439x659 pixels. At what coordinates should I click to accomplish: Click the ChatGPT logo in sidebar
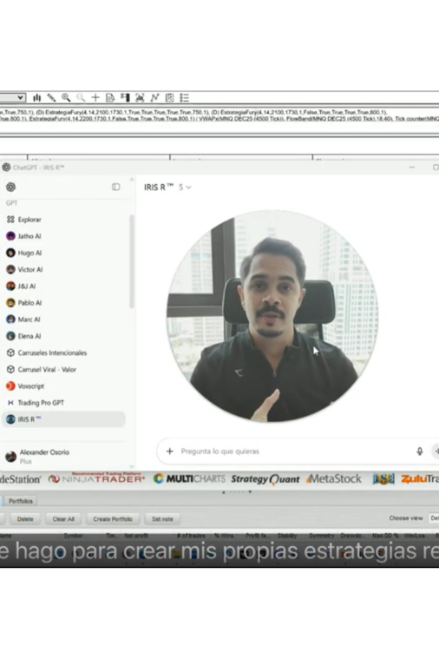pos(11,187)
